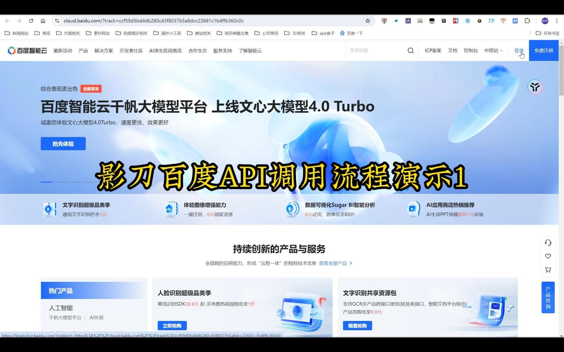564x352 pixels.
Task: Select the 热门产品 tab
Action: pyautogui.click(x=94, y=290)
